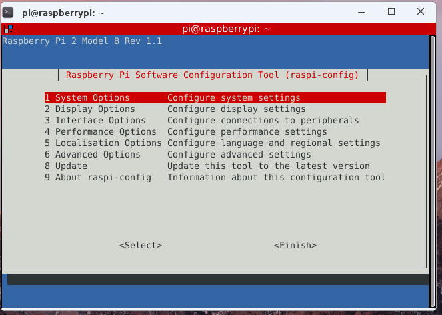The image size is (442, 315).
Task: Close the pi@raspberrypi terminal window
Action: (421, 11)
